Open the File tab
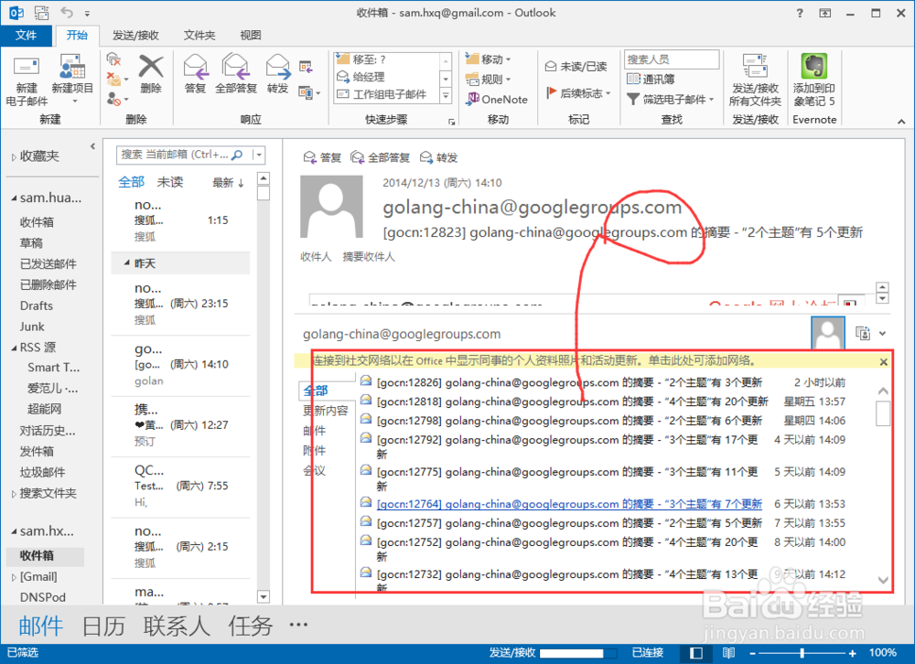 click(26, 35)
